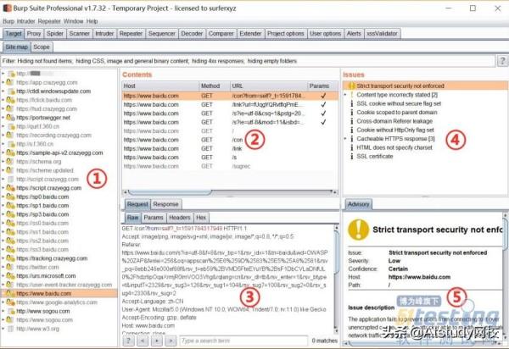Click the search help question mark button
The width and height of the screenshot is (509, 349).
pyautogui.click(x=129, y=341)
